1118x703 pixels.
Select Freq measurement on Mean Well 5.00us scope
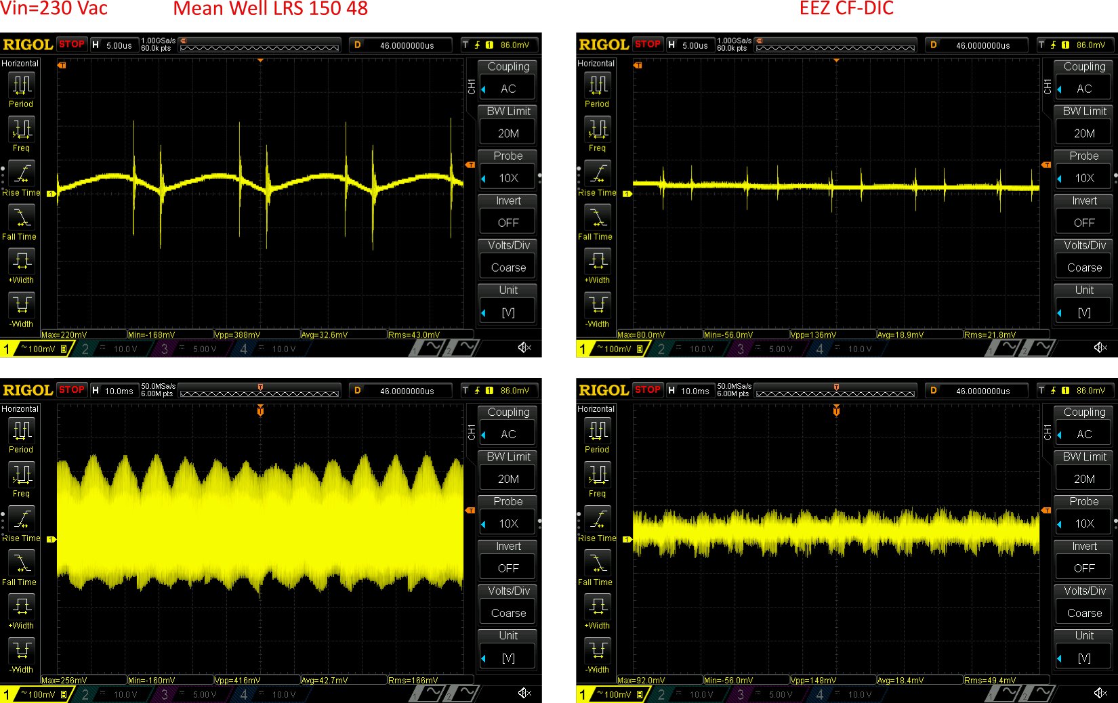pos(22,129)
